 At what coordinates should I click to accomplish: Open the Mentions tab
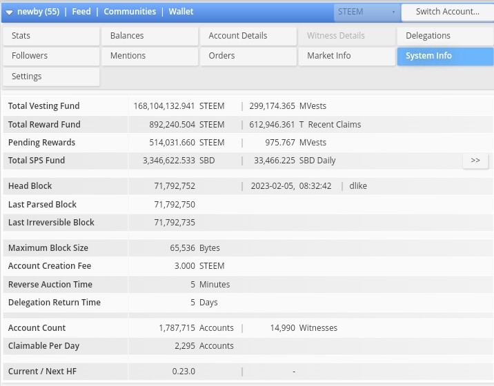pos(150,56)
